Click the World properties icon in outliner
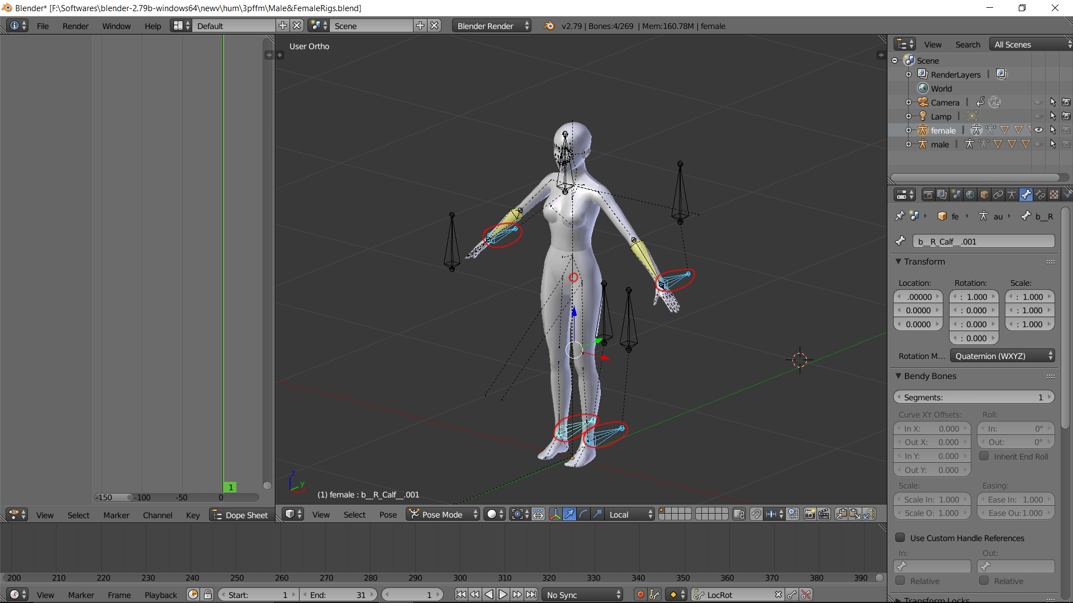Viewport: 1073px width, 603px height. click(x=923, y=88)
